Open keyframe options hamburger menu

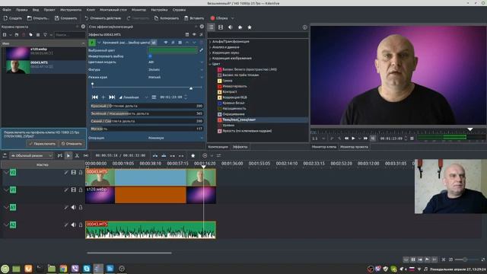click(x=154, y=97)
